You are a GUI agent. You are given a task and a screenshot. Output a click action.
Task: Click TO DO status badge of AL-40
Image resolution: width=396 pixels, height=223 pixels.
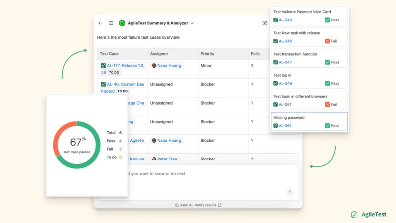[123, 91]
